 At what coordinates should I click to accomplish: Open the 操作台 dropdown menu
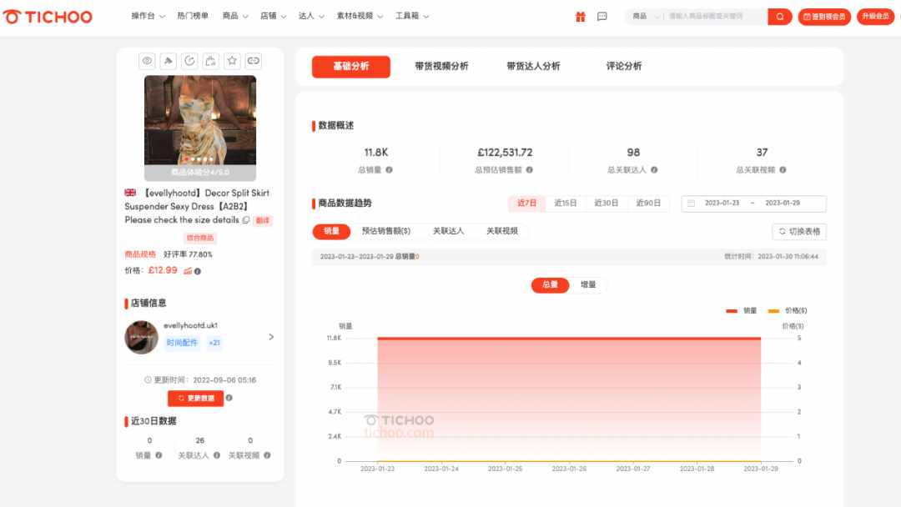(148, 16)
